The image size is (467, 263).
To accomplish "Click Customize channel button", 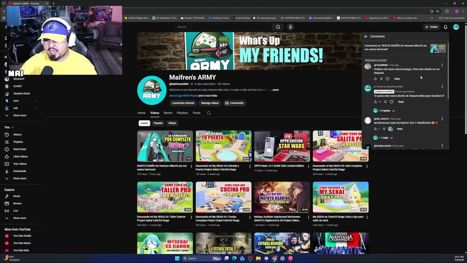I will click(183, 103).
